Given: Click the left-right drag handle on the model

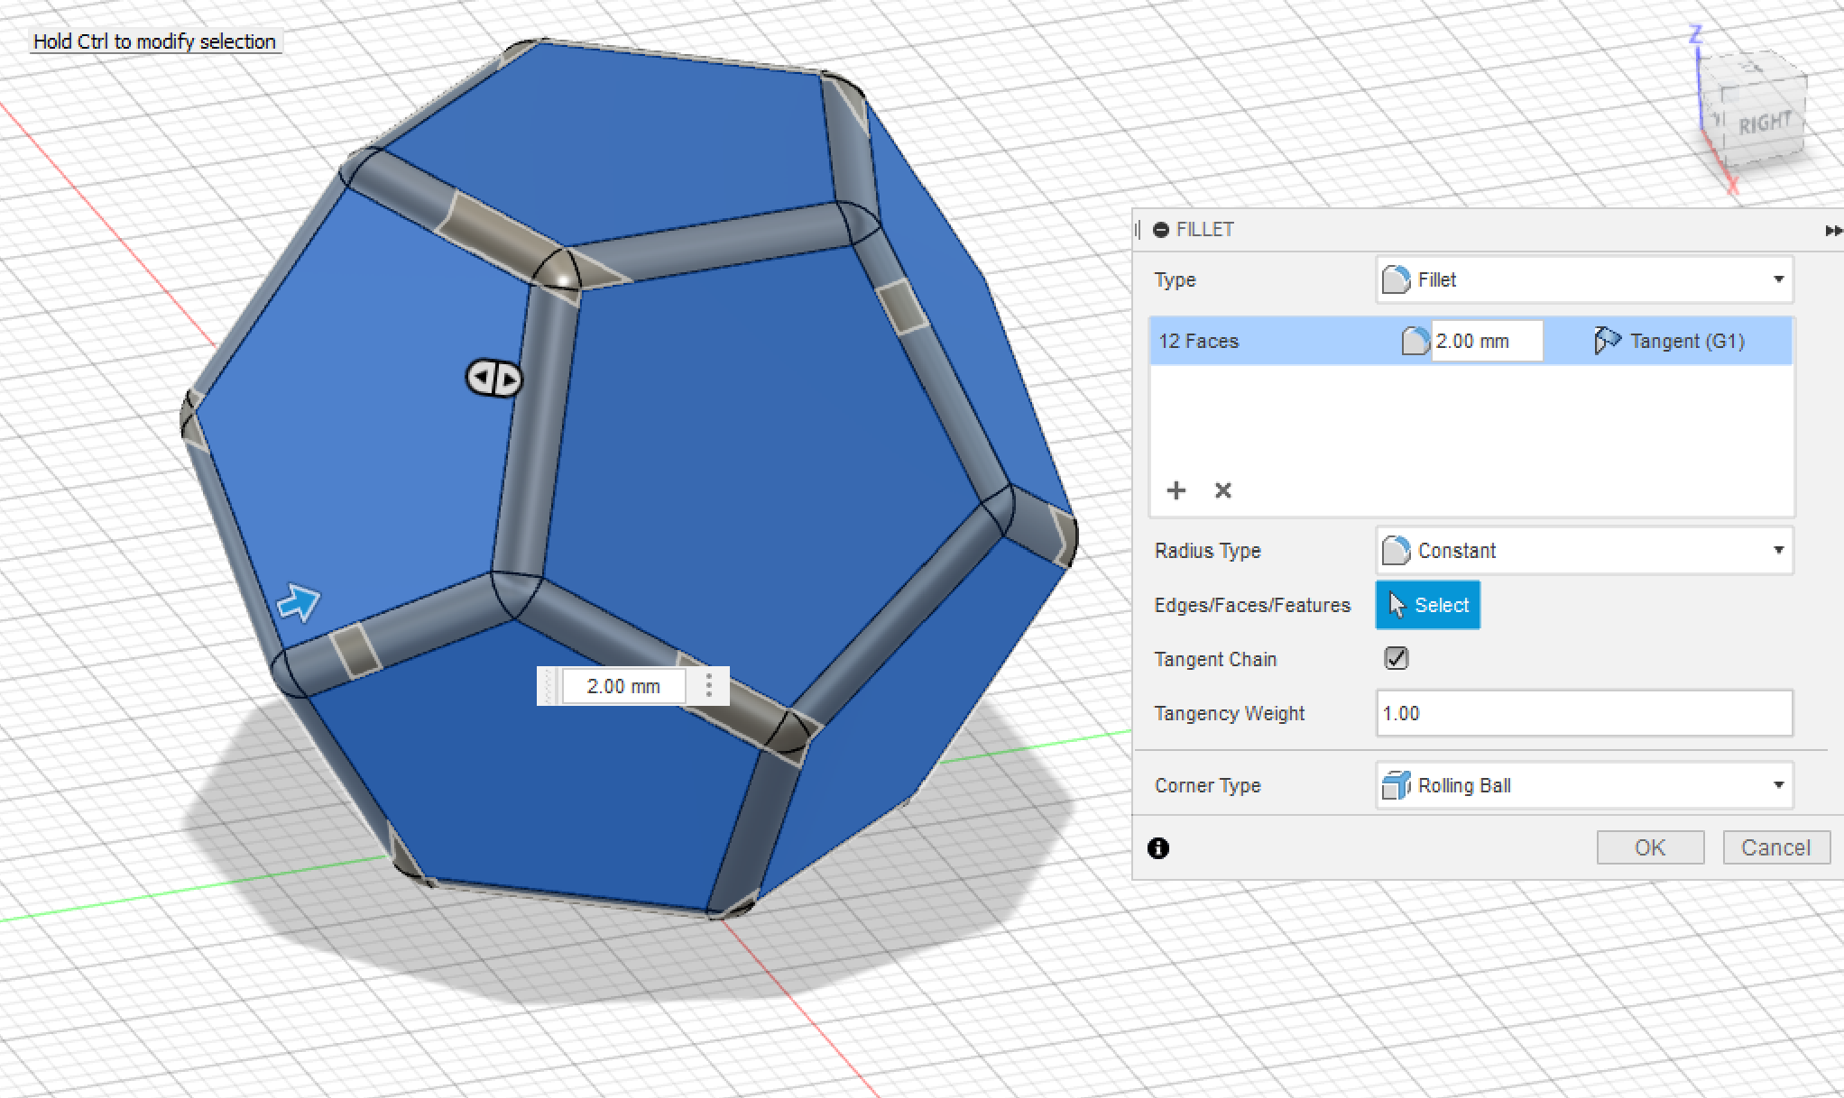Looking at the screenshot, I should (493, 378).
